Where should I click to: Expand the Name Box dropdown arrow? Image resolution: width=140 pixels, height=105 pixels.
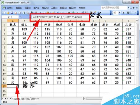click(x=20, y=17)
